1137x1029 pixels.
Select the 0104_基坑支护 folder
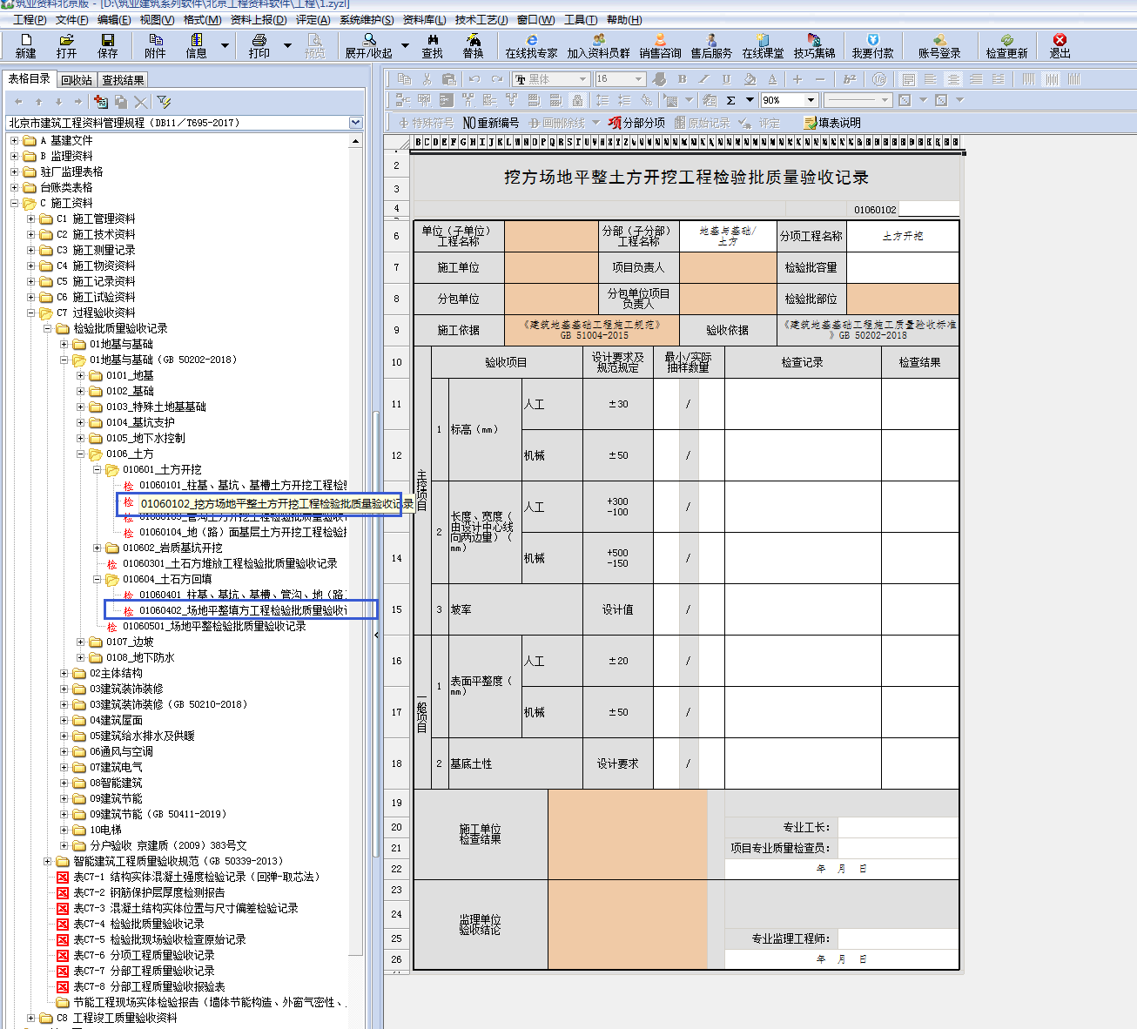tap(140, 422)
